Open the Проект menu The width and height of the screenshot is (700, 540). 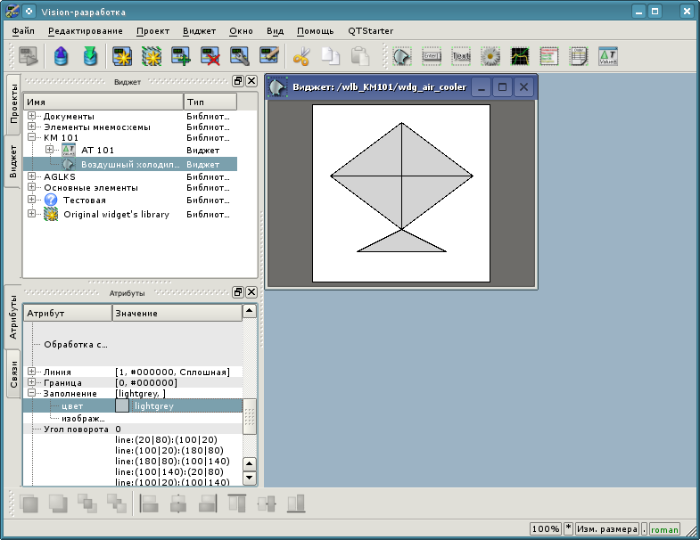pyautogui.click(x=152, y=30)
